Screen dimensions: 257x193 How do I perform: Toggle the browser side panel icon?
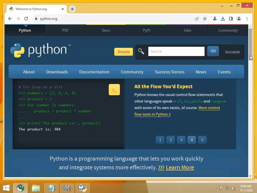click(x=231, y=19)
